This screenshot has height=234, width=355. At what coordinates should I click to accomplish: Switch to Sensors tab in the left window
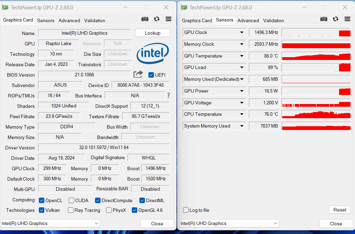pyautogui.click(x=46, y=20)
